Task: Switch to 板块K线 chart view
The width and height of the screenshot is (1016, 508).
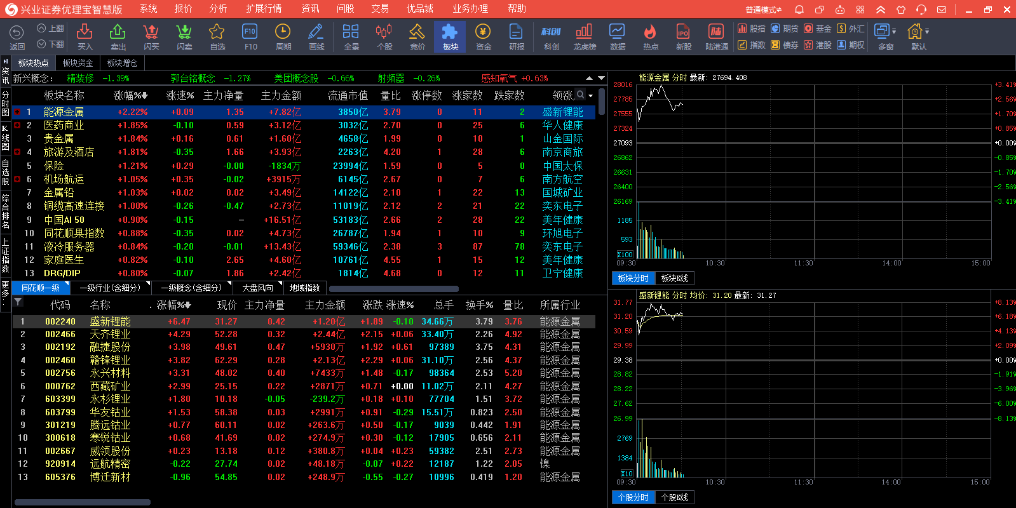Action: coord(674,278)
